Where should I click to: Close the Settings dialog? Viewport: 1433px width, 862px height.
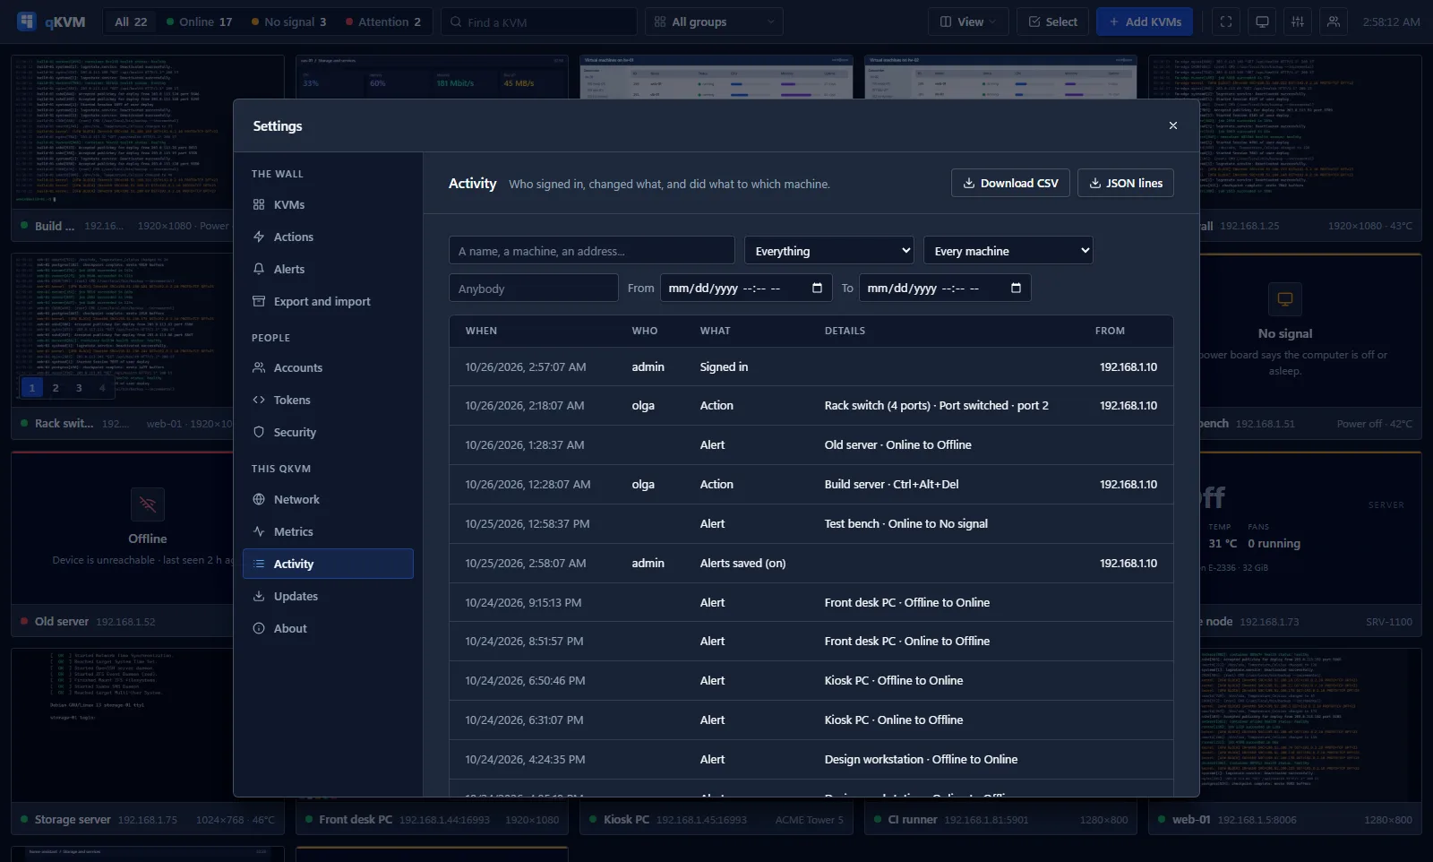(1173, 125)
